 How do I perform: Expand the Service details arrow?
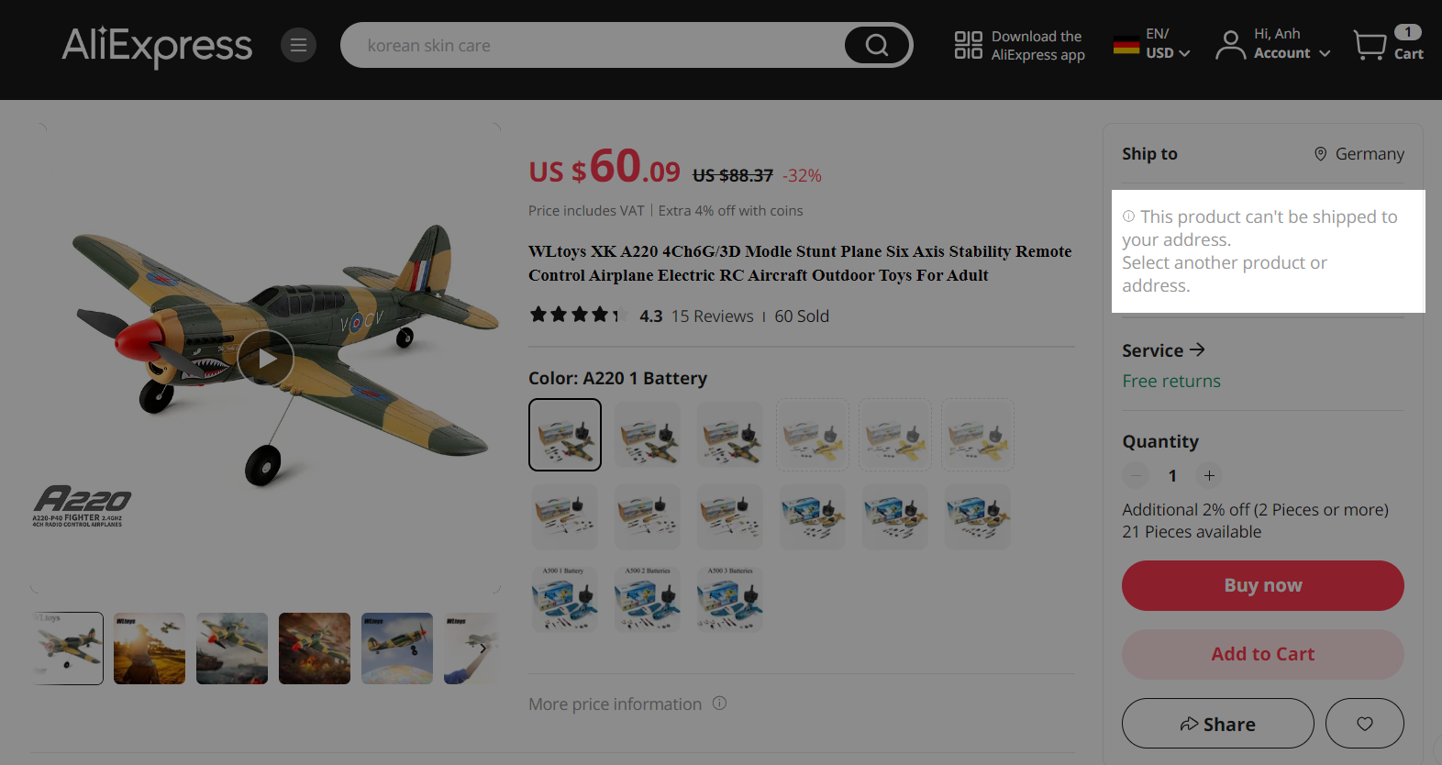(x=1197, y=349)
